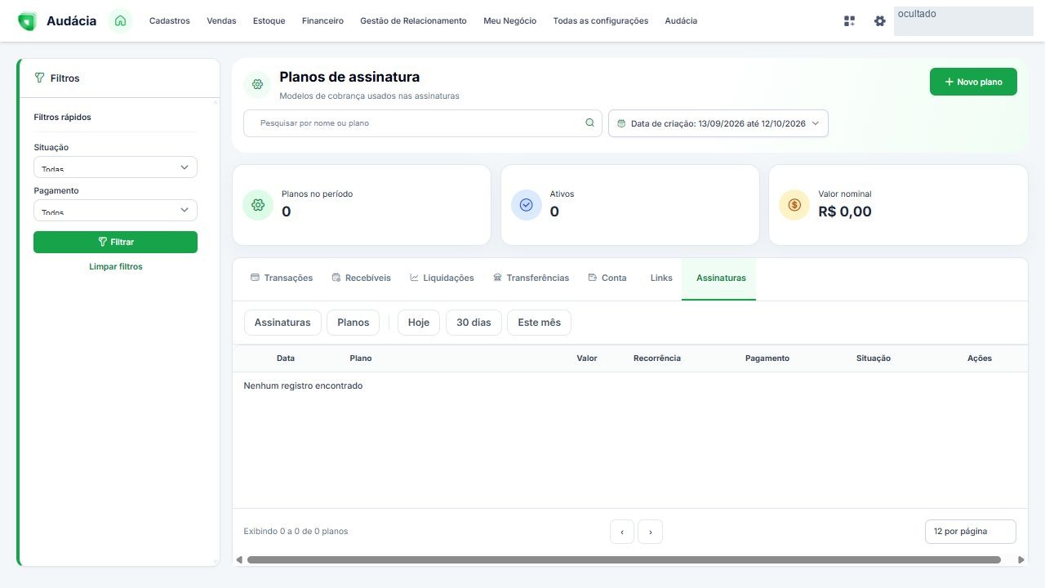Click the Planos de assinatura header icon
The width and height of the screenshot is (1045, 588).
pos(257,84)
